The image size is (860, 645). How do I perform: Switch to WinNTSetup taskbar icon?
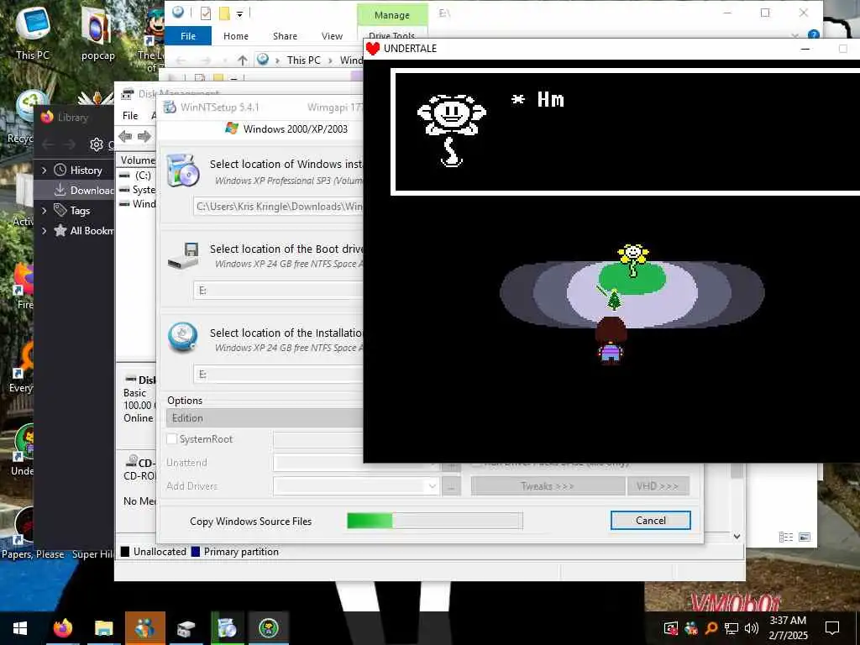tap(227, 628)
